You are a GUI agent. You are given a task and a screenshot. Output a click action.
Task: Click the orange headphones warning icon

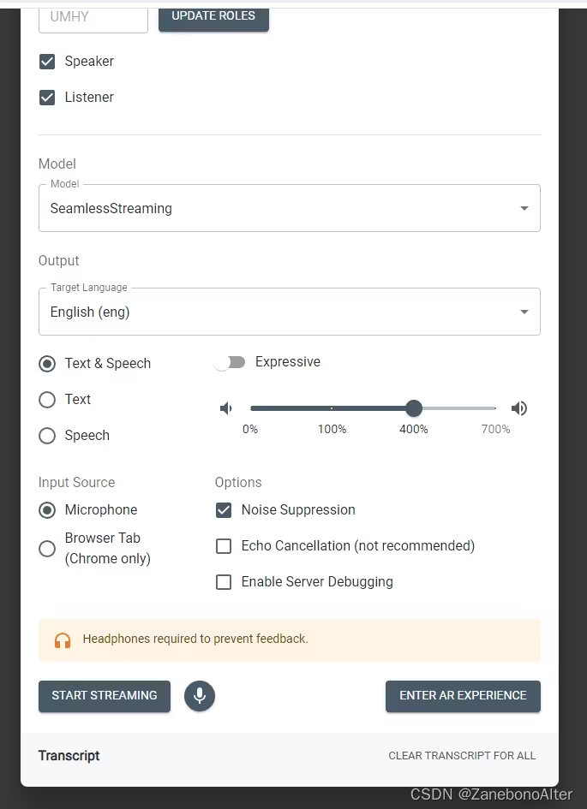(x=63, y=640)
